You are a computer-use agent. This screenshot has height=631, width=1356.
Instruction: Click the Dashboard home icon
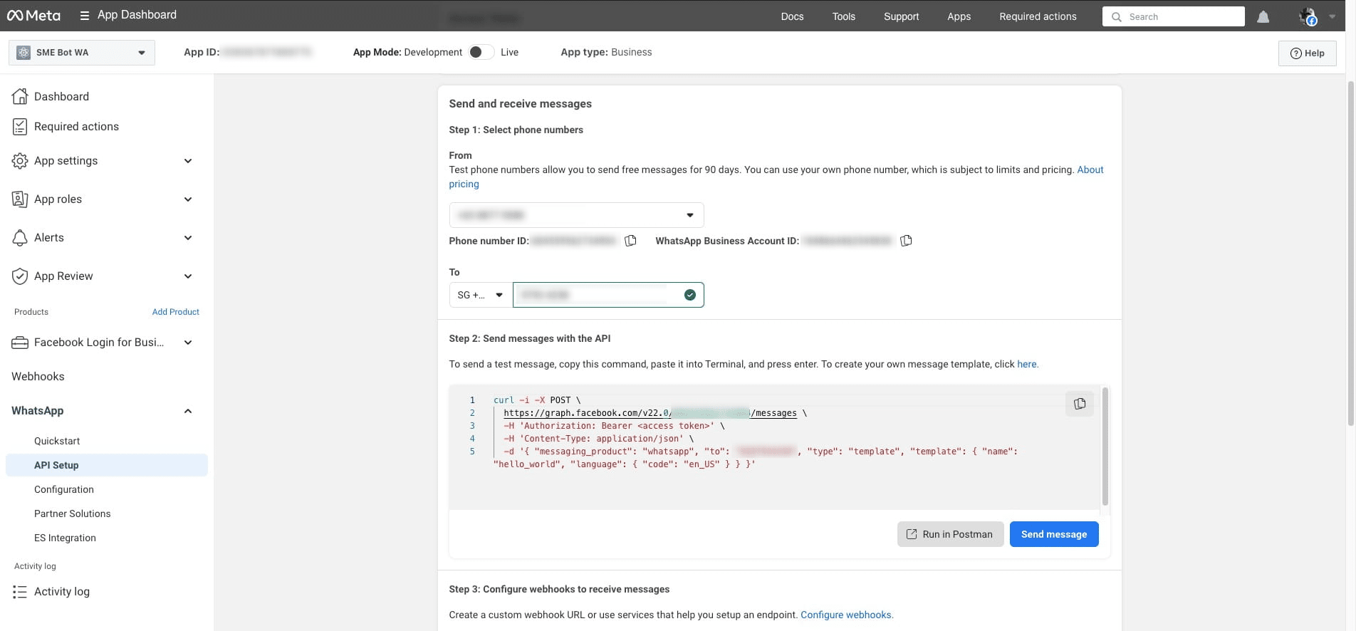click(x=20, y=96)
